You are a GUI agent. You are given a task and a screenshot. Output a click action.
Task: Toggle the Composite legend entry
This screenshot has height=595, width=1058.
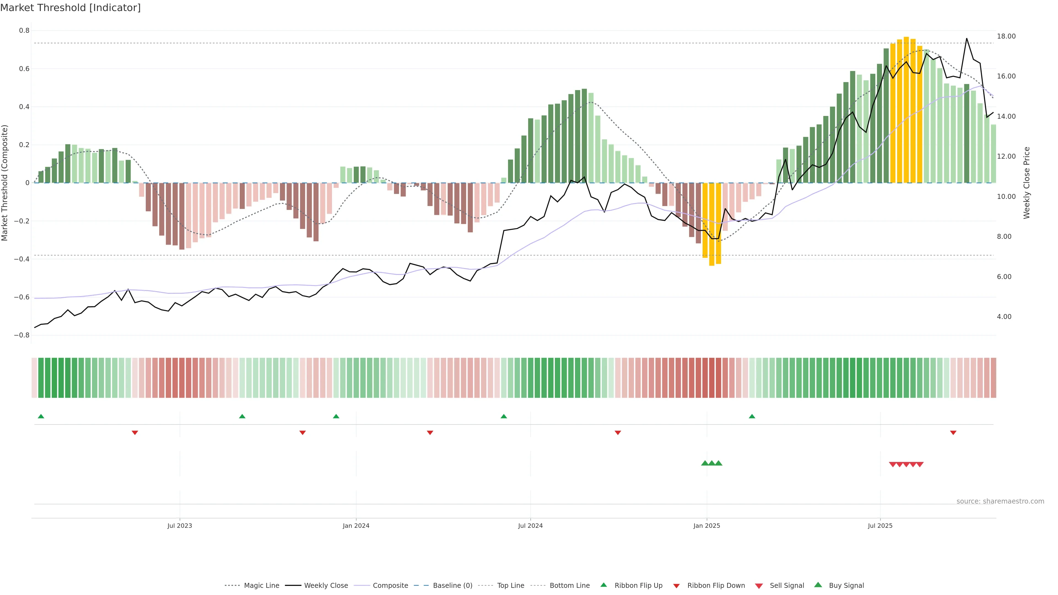[390, 586]
